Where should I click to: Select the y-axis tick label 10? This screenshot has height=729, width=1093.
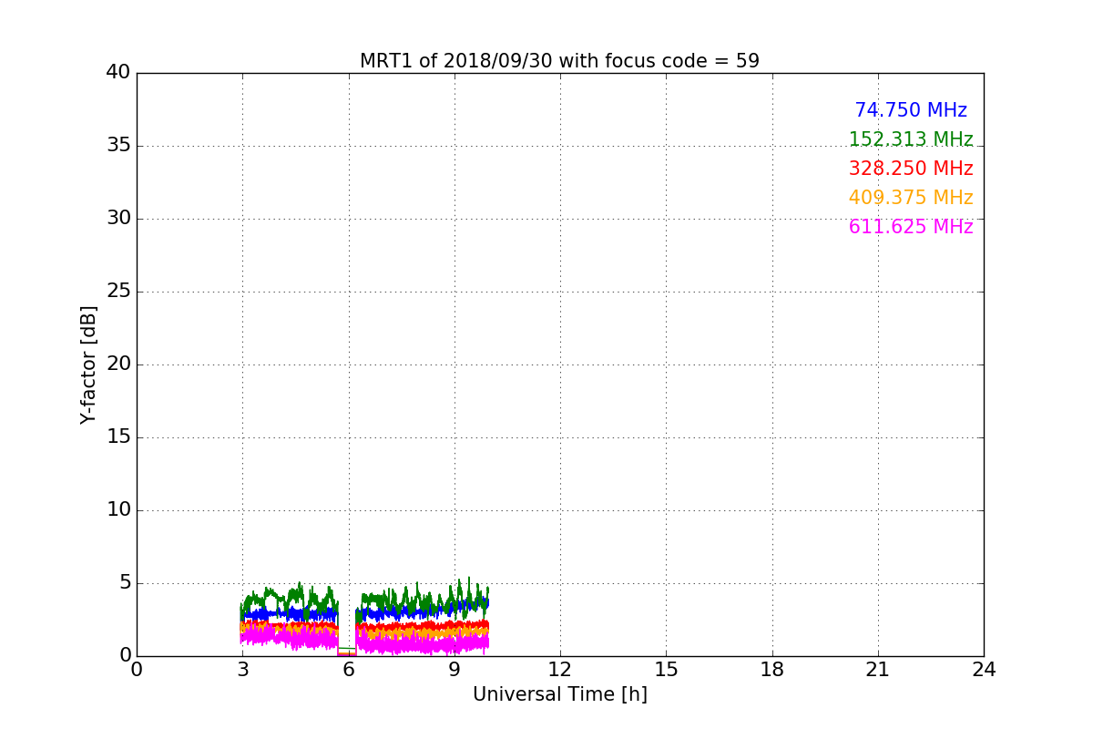point(118,510)
